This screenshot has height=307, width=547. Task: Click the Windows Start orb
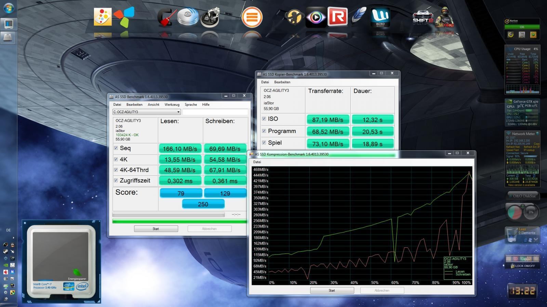point(9,8)
